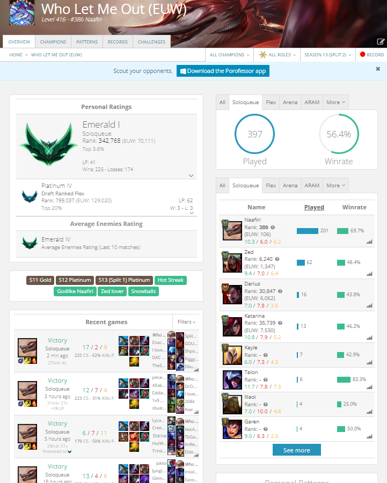387x483 pixels.
Task: Open the Talon row graph icon
Action: (x=369, y=387)
